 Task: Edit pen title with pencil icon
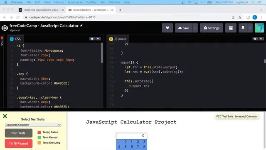coord(81,26)
